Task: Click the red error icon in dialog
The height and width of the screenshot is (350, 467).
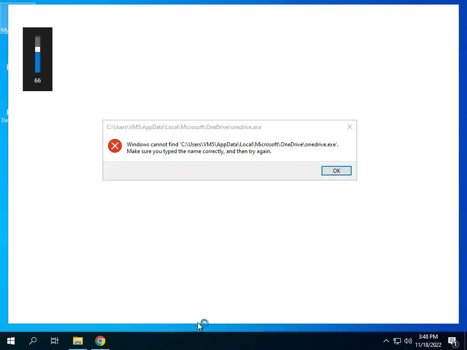Action: (x=115, y=146)
